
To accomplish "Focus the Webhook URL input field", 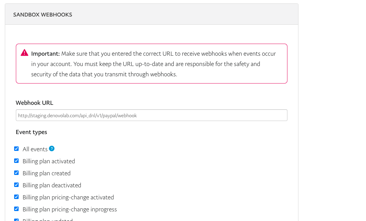I will point(152,115).
